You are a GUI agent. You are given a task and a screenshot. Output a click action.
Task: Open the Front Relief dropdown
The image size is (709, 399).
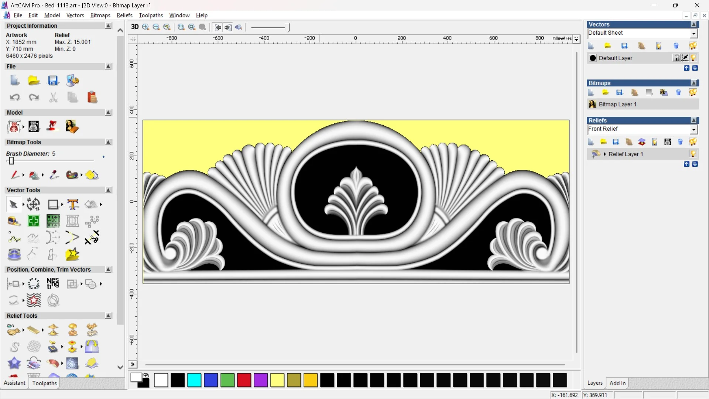pos(693,129)
